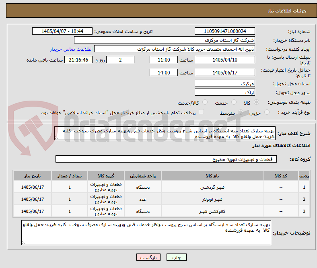Click the تعداد / مقدار column header
Screen dimensions: 317x268
tap(70, 176)
